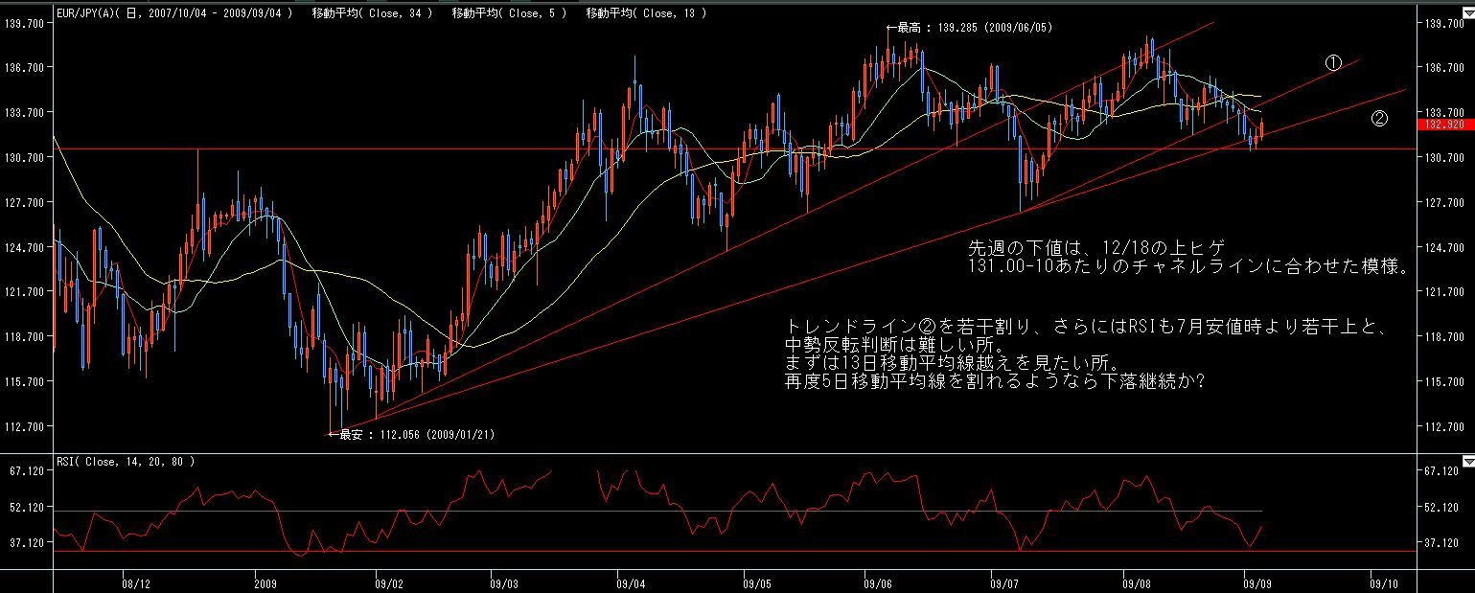Screen dimensions: 1475x593
Task: Click the 2009 year label on time axis
Action: pyautogui.click(x=265, y=582)
